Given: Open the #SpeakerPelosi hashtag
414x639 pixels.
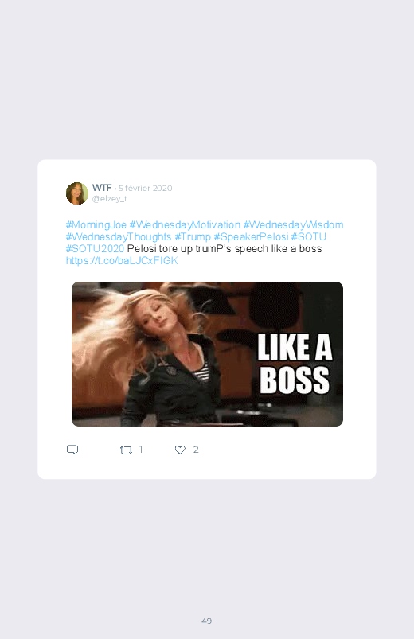Looking at the screenshot, I should [252, 237].
